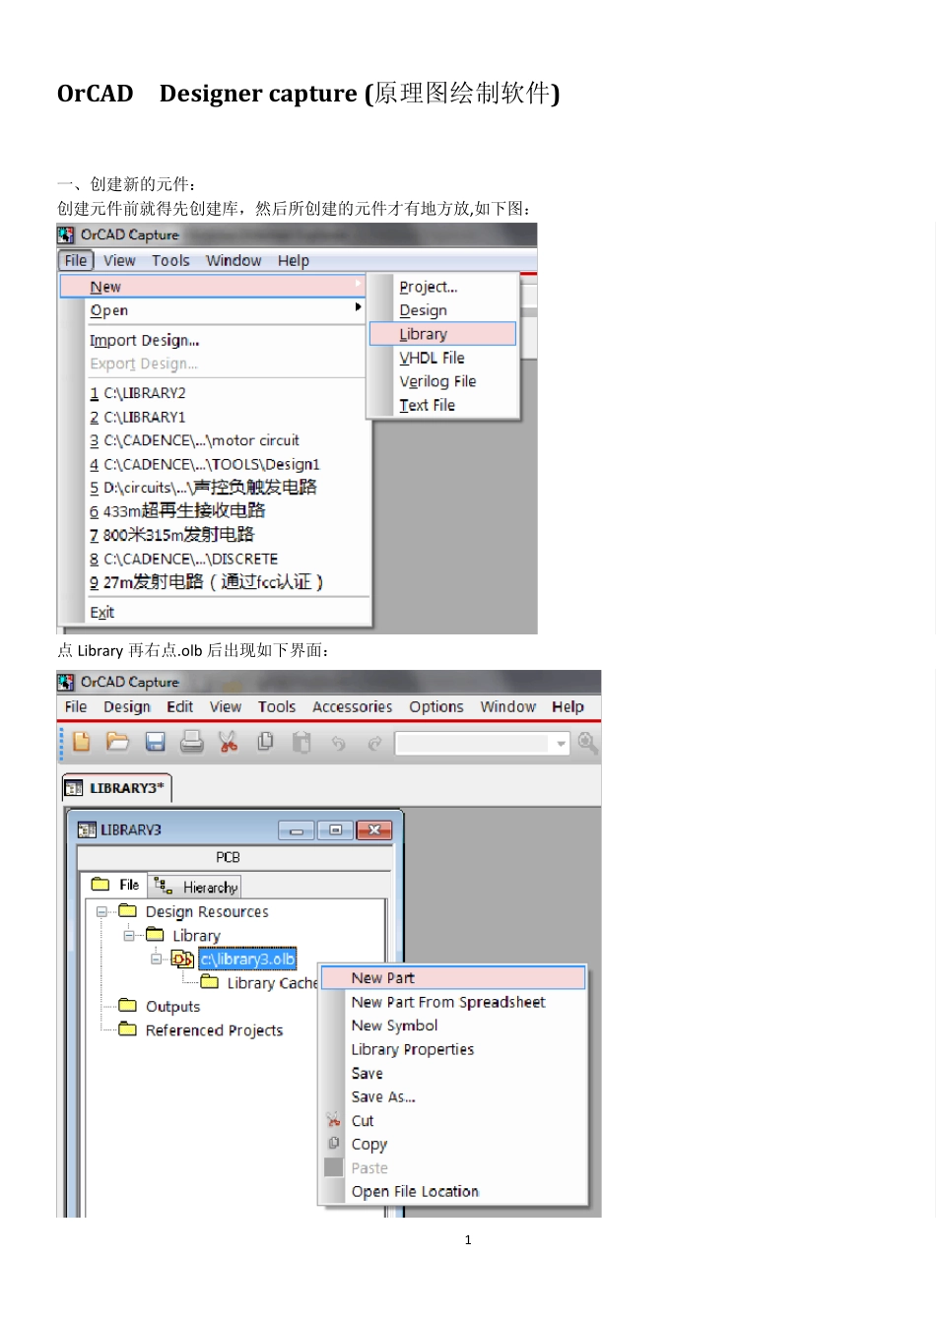
Task: Choose Library from the New submenu
Action: click(x=442, y=334)
